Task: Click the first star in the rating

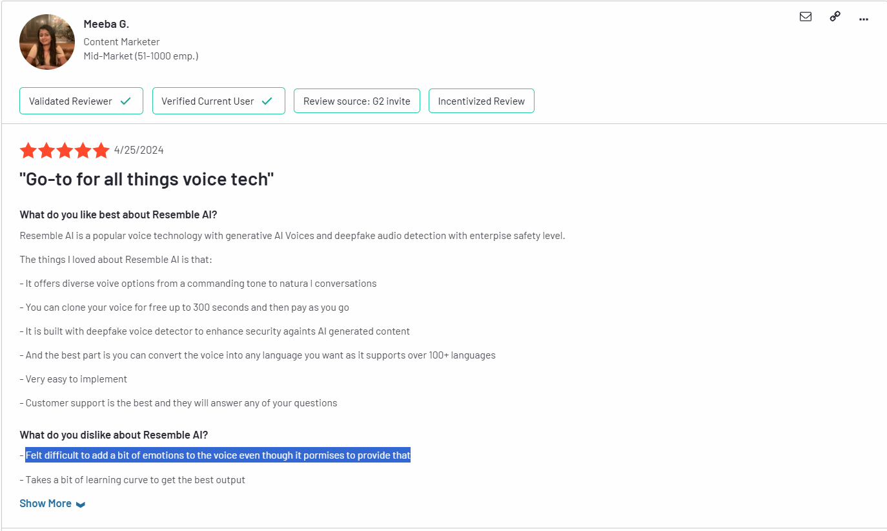Action: (28, 151)
